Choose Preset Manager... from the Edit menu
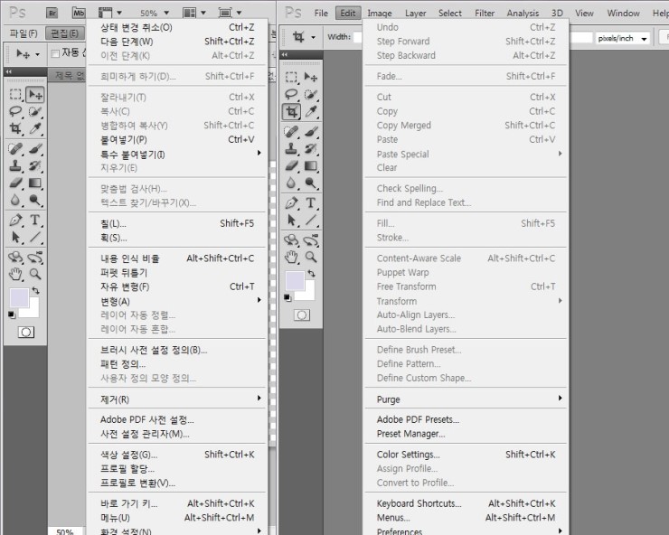This screenshot has width=669, height=535. pyautogui.click(x=466, y=434)
